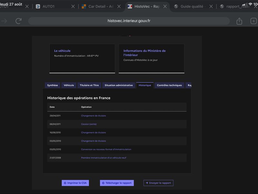Click Changement de titulaire dated 16/09/2010

94,133
